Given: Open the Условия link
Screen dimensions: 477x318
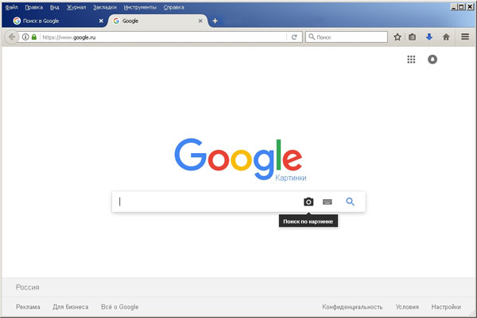Looking at the screenshot, I should (x=407, y=307).
